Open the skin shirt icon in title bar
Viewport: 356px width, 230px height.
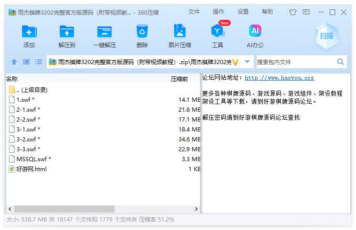pyautogui.click(x=293, y=12)
